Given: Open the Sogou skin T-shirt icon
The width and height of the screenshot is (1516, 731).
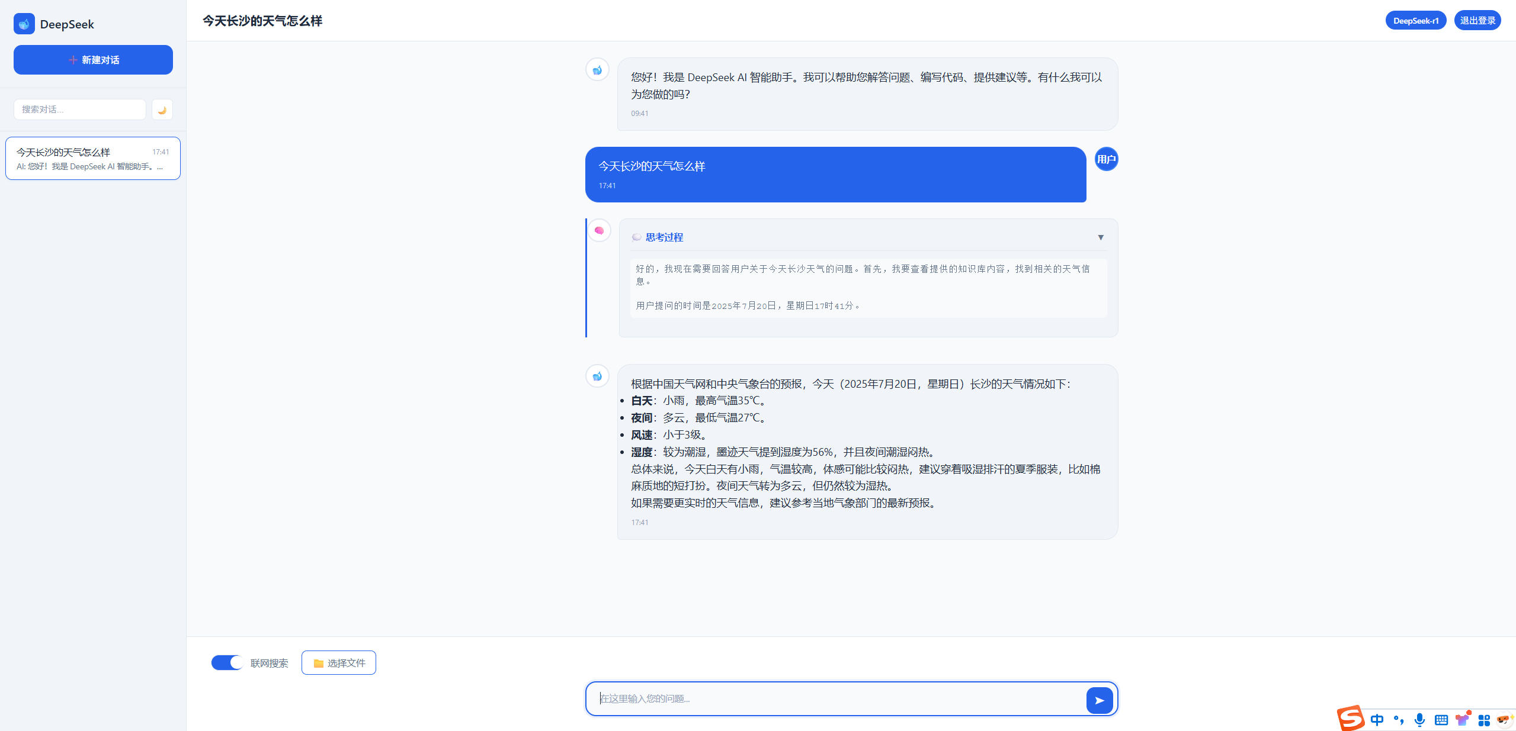Looking at the screenshot, I should 1462,720.
